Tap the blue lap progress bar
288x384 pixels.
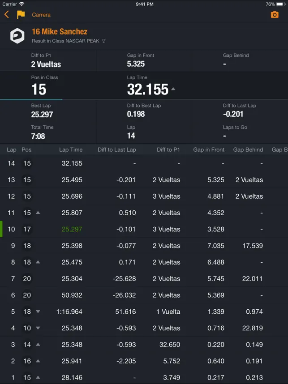click(x=31, y=99)
